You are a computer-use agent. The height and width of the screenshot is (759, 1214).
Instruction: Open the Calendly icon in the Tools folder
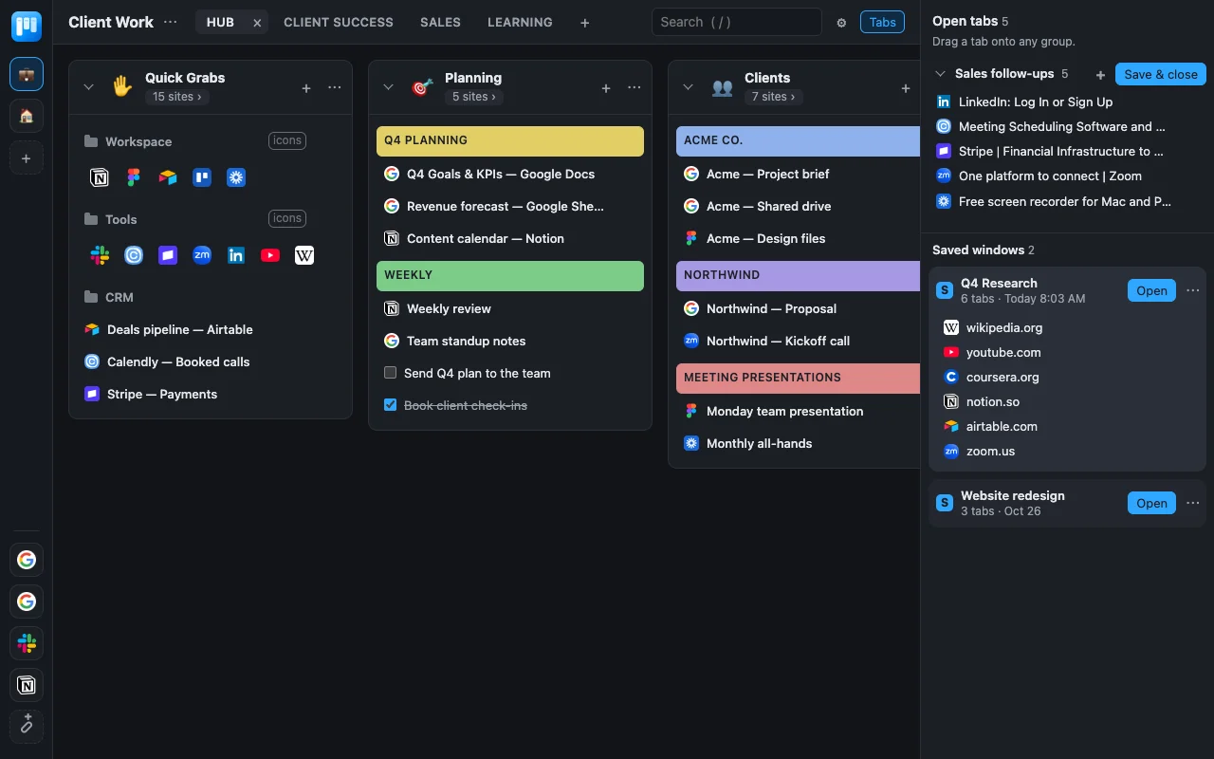(x=134, y=255)
